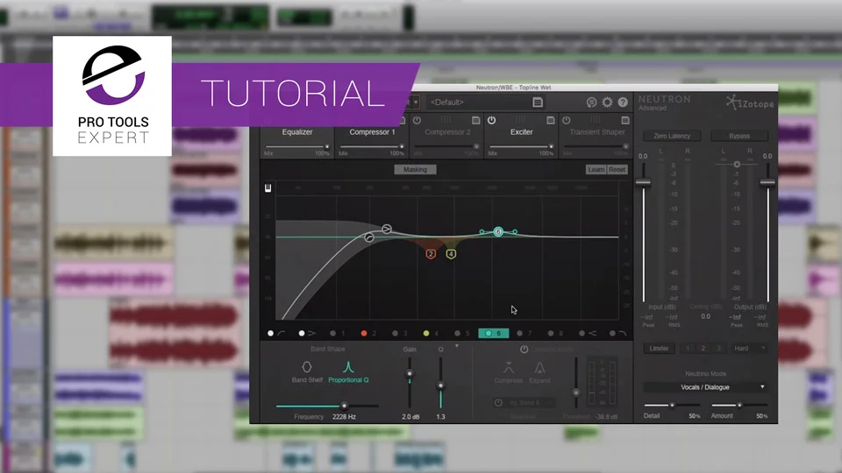This screenshot has height=473, width=842.
Task: Click the Masking button
Action: (x=415, y=169)
